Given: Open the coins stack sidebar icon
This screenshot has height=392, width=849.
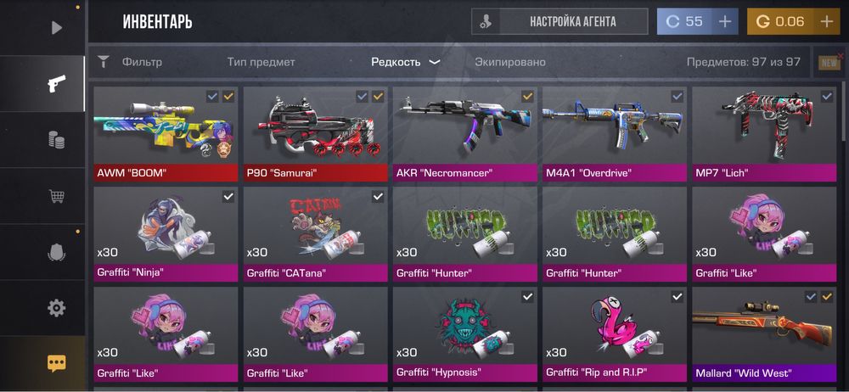Looking at the screenshot, I should pyautogui.click(x=56, y=140).
